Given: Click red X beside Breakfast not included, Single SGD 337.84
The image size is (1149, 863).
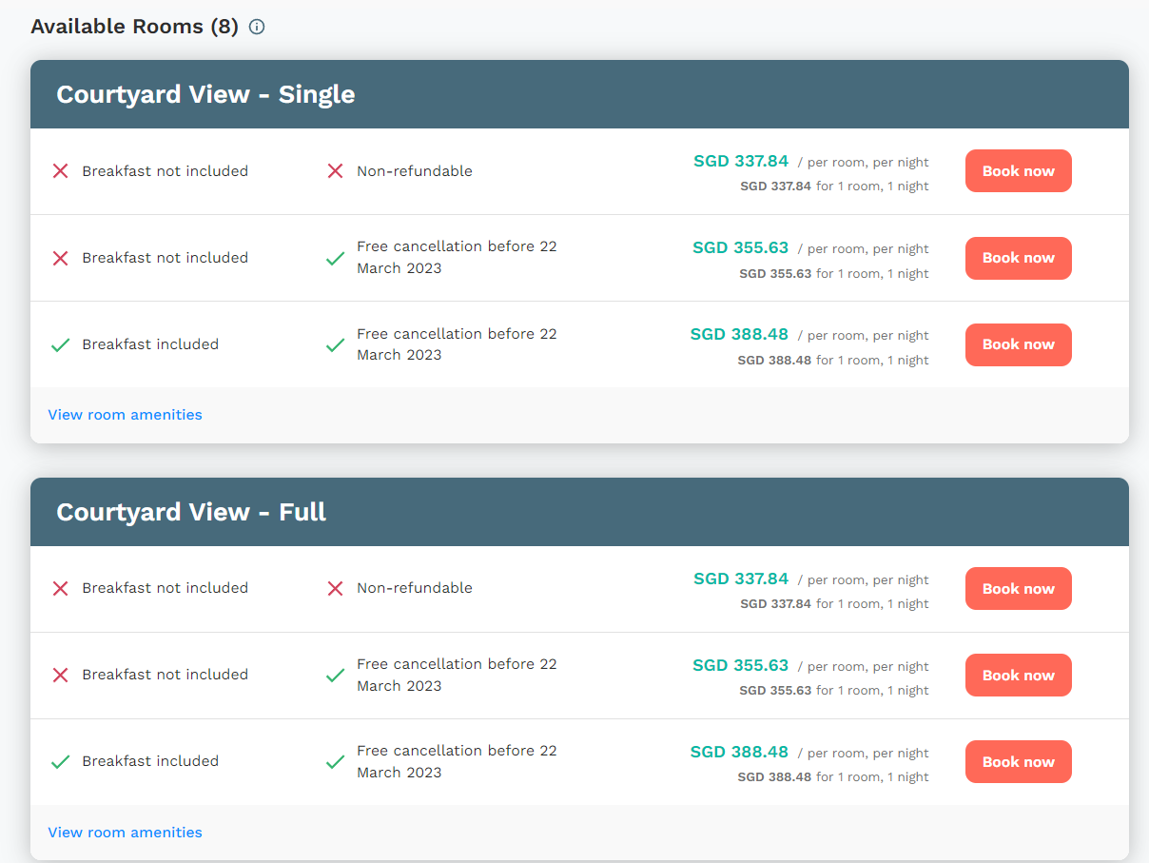Looking at the screenshot, I should (60, 171).
